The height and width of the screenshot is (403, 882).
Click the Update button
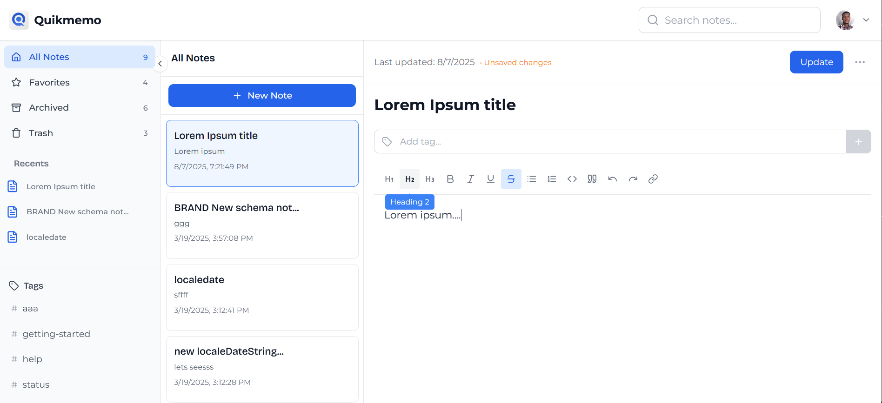(x=816, y=62)
